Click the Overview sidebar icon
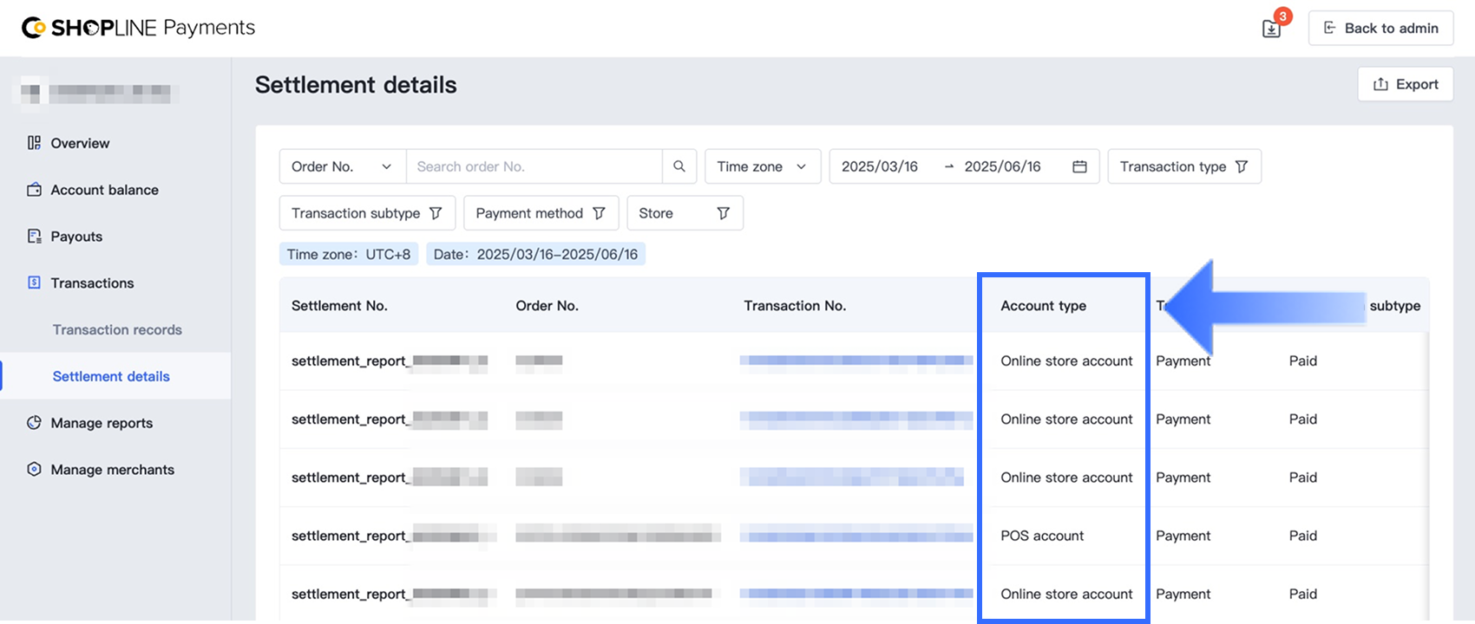Screen dimensions: 1475x624 (x=34, y=143)
